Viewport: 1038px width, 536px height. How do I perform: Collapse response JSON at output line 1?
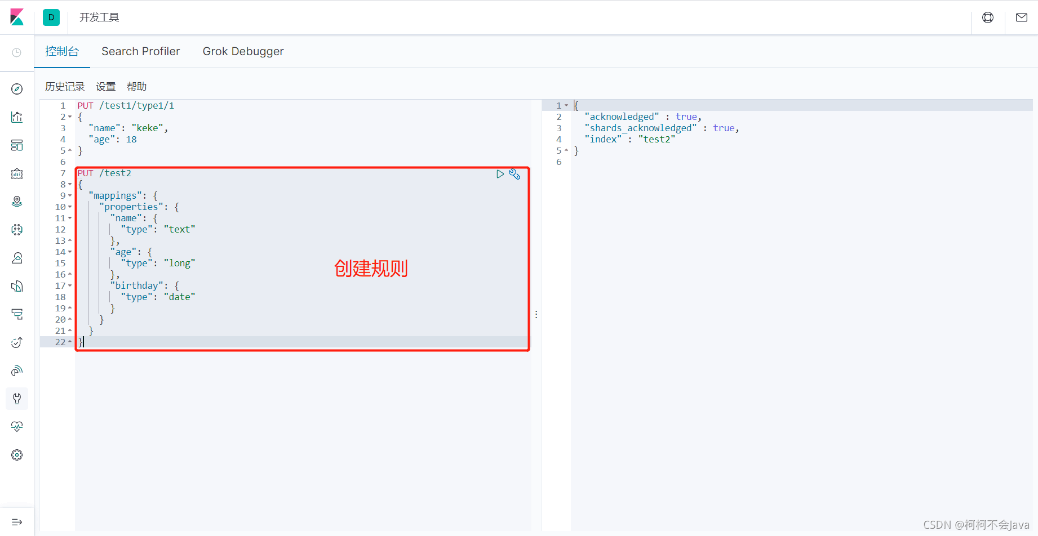566,106
